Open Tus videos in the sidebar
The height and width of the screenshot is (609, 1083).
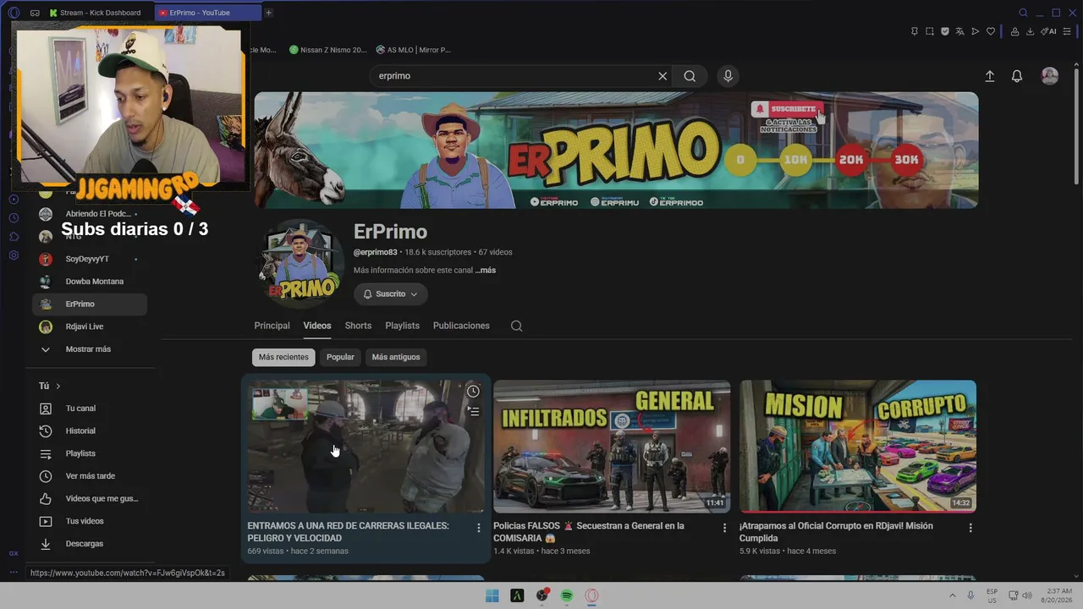point(89,521)
